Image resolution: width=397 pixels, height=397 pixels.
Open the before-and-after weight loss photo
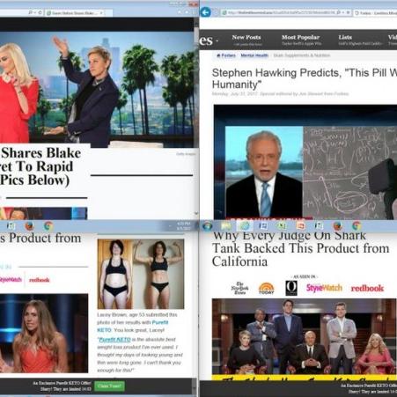tap(141, 274)
